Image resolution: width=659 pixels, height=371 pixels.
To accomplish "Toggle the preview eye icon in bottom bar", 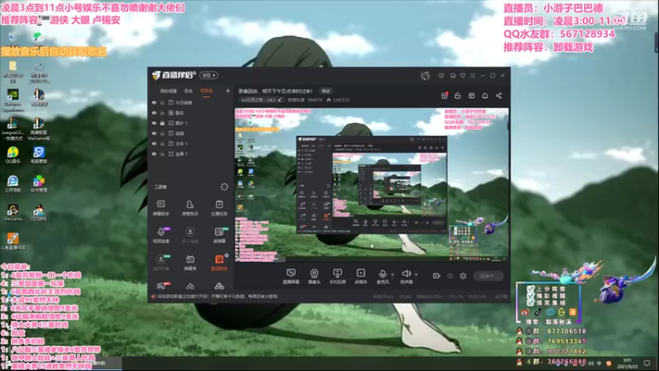I will pyautogui.click(x=450, y=276).
